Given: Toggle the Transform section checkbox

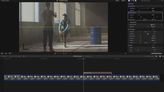Looking at the screenshot, I should pyautogui.click(x=129, y=30).
